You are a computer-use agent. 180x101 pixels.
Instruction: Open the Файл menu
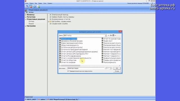(x=27, y=3)
